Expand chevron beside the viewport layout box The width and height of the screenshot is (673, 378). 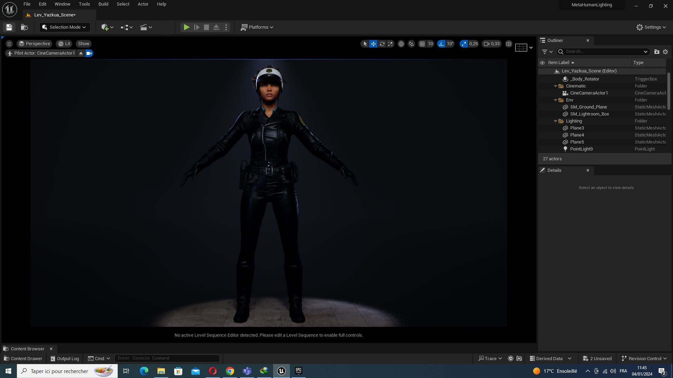(x=531, y=48)
